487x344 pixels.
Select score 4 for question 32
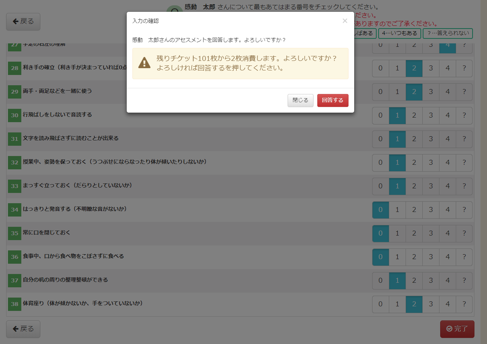click(x=447, y=163)
